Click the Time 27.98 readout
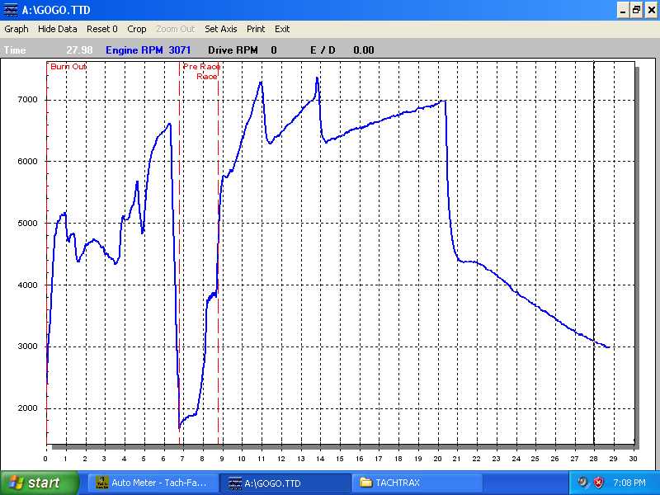The height and width of the screenshot is (495, 660). point(49,50)
